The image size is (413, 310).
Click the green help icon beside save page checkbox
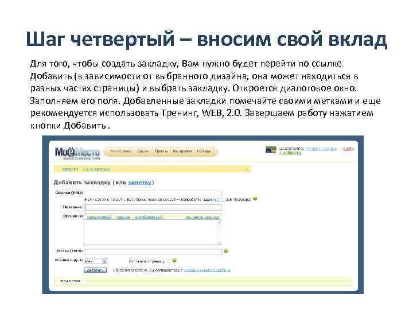pos(174,261)
